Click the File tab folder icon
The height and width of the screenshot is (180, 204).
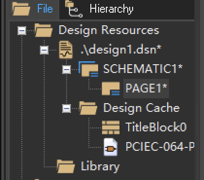tap(21, 9)
